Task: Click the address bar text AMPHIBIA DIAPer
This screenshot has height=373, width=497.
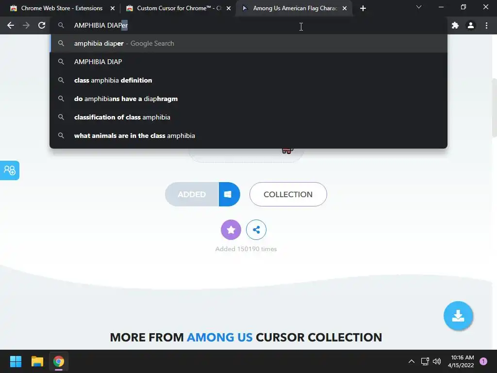Action: (x=101, y=25)
